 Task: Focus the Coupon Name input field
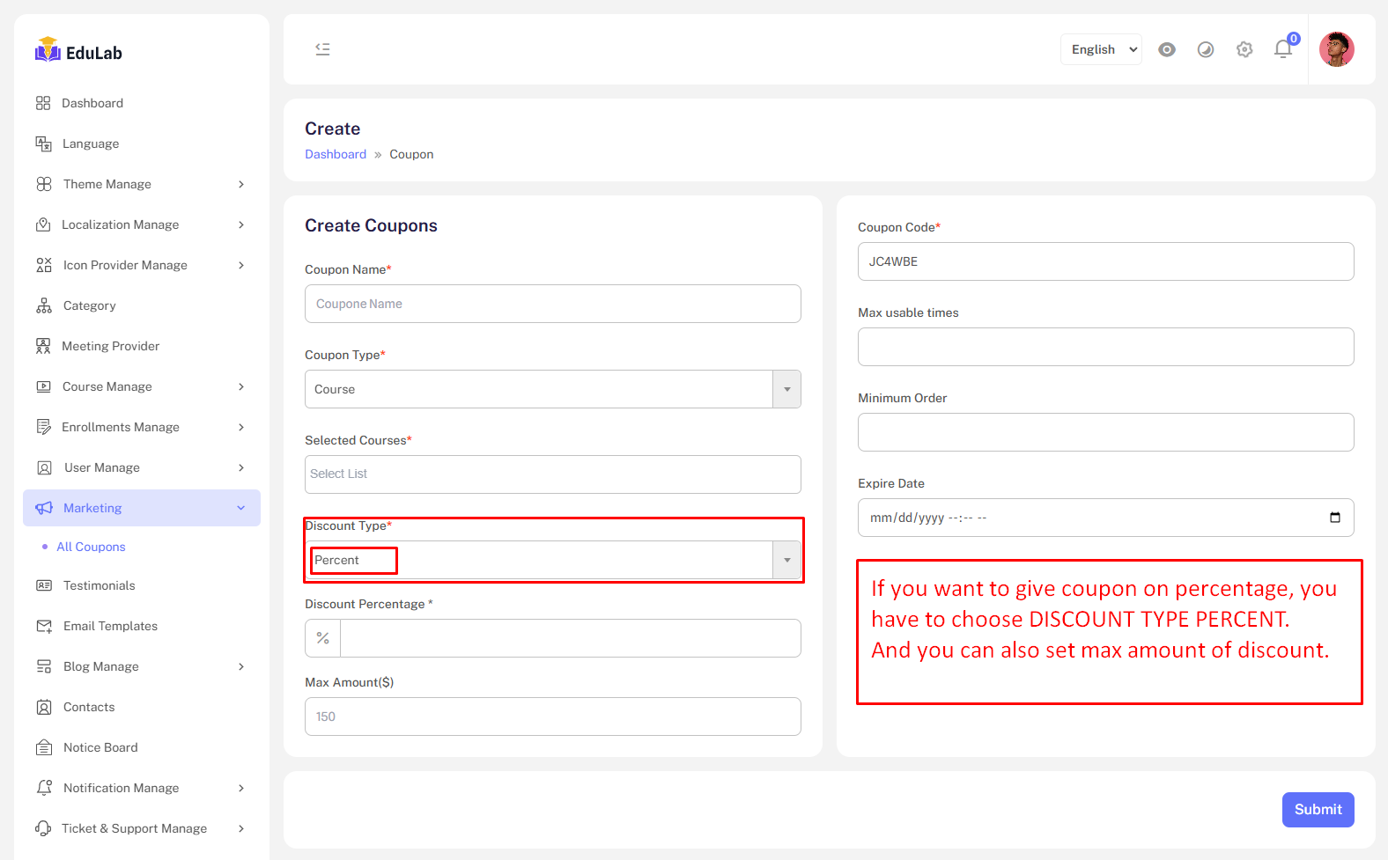(552, 304)
